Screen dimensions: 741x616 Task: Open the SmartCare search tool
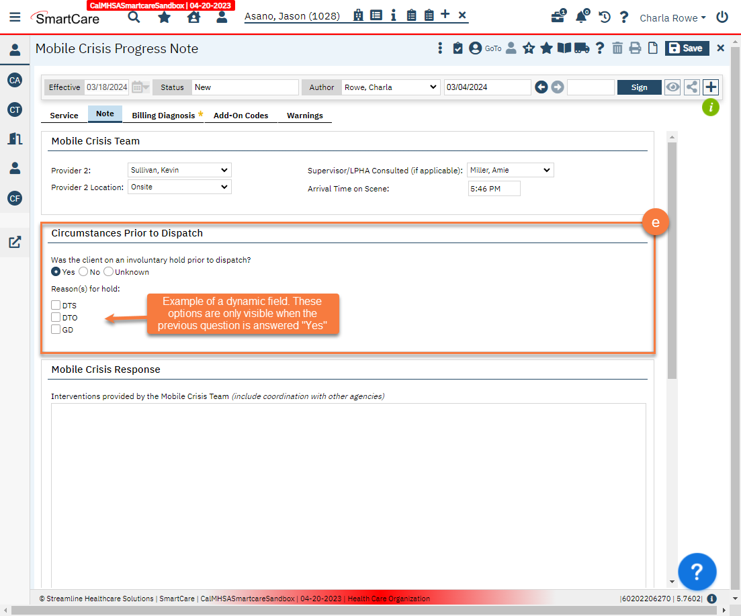point(134,17)
